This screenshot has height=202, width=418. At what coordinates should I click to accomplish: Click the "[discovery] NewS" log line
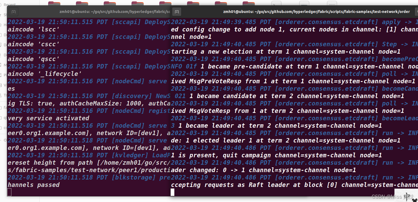point(89,96)
